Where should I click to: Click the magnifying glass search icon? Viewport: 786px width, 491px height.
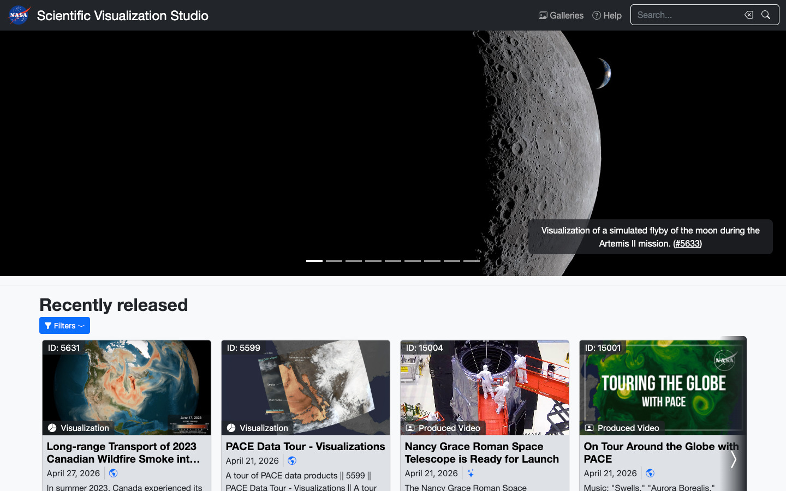[x=766, y=15]
